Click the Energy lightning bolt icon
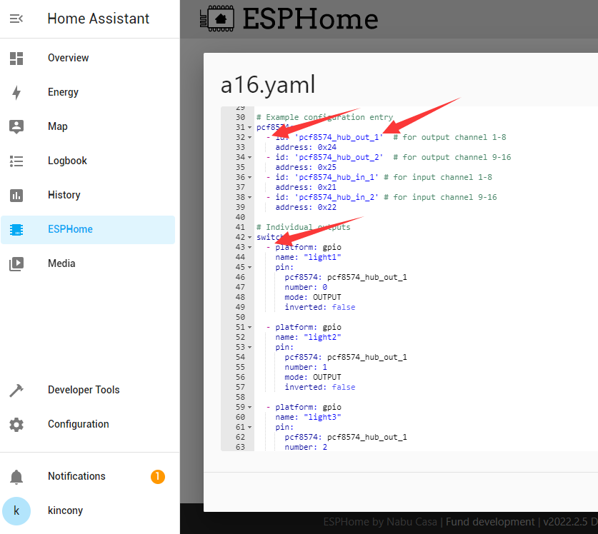This screenshot has width=598, height=534. 16,92
